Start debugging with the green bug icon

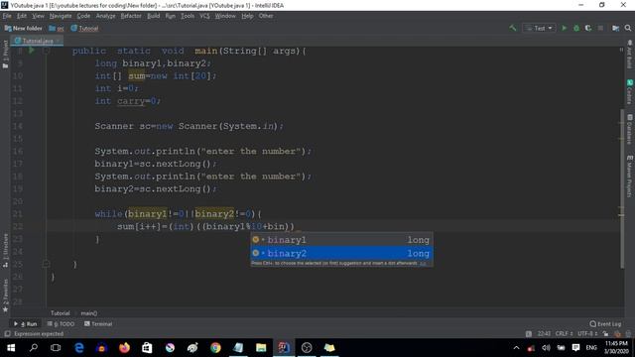576,28
